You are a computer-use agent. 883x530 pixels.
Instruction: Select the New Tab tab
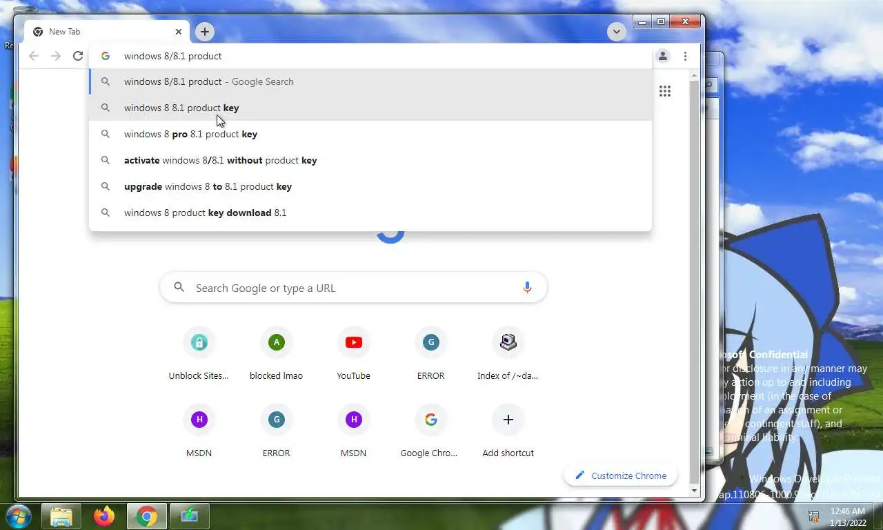click(107, 32)
